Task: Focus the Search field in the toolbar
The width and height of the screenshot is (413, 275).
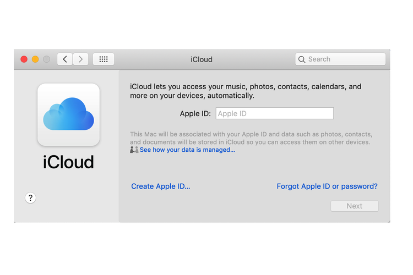Action: point(344,59)
